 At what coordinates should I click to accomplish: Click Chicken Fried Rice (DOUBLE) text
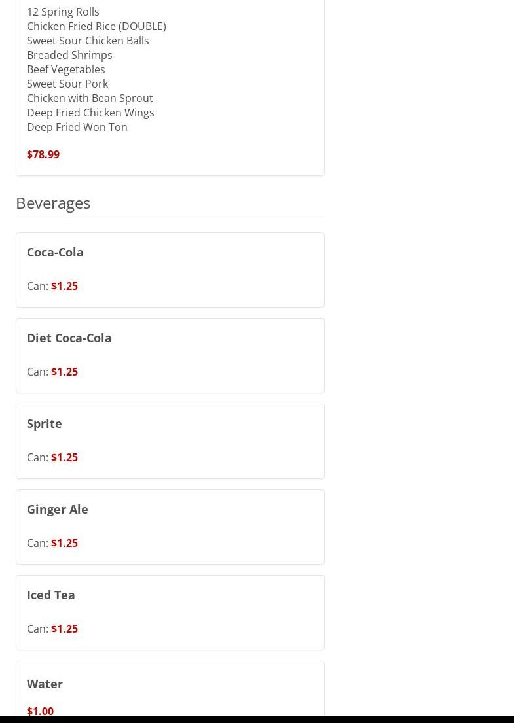96,26
